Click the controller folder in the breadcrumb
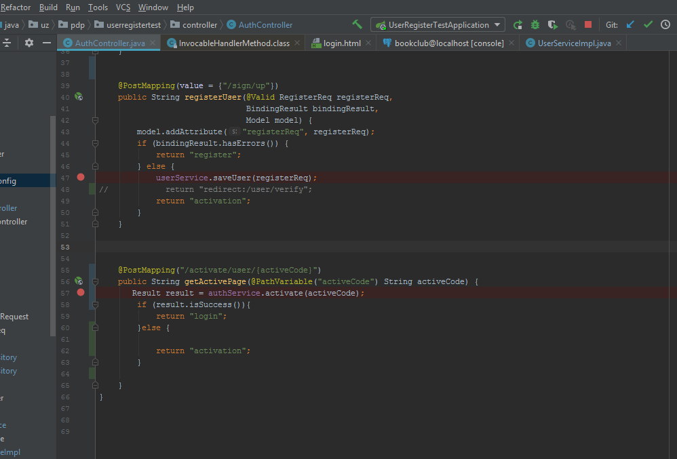The height and width of the screenshot is (459, 677). pyautogui.click(x=199, y=25)
